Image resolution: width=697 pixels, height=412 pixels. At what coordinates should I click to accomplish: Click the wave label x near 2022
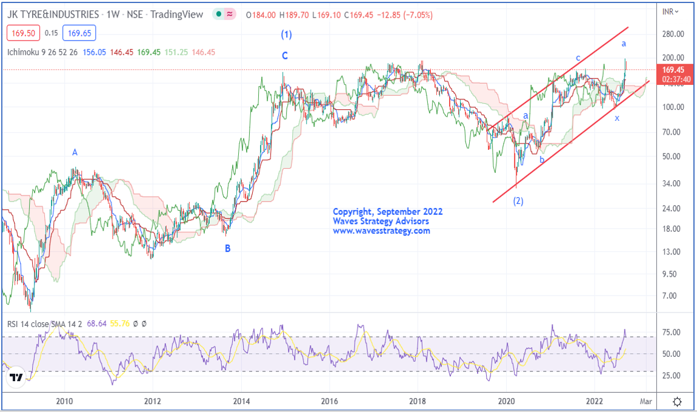coord(617,118)
